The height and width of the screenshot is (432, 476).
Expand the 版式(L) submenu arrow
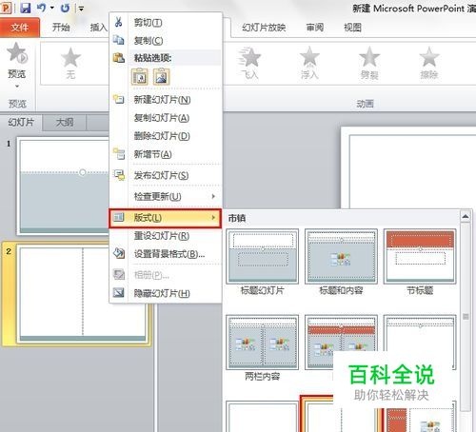(213, 218)
